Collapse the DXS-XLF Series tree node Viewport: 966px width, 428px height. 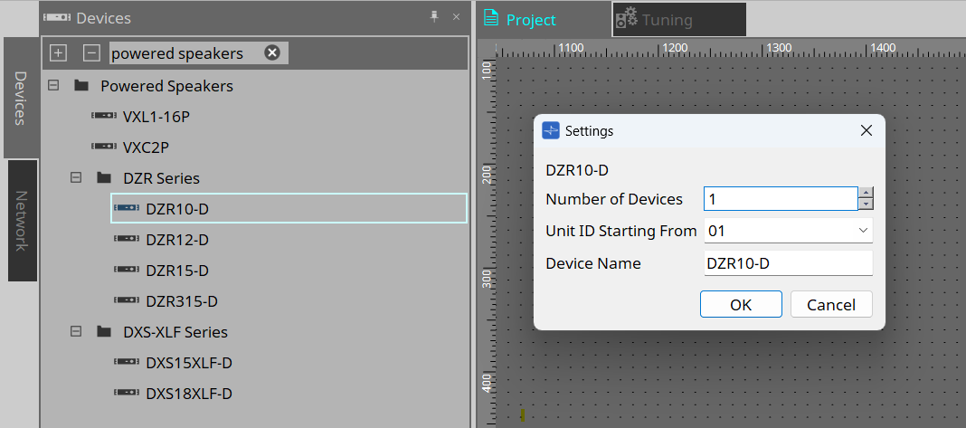pyautogui.click(x=76, y=332)
